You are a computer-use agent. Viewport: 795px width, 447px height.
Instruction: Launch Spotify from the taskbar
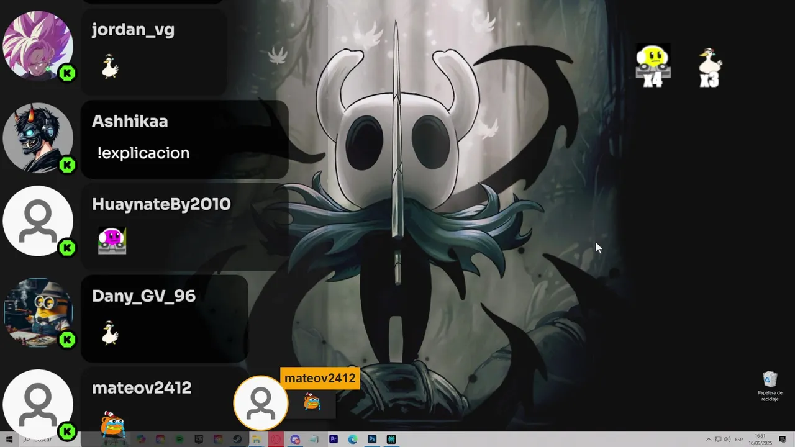pyautogui.click(x=179, y=439)
